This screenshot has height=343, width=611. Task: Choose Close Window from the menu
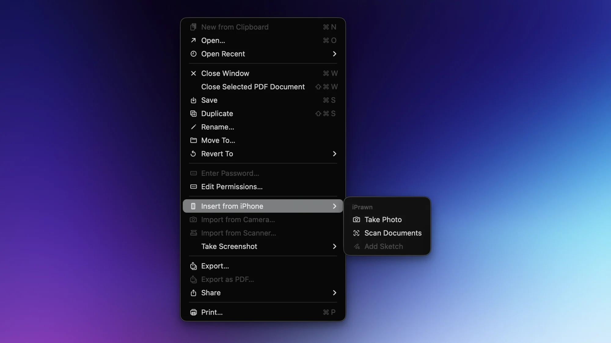coord(263,73)
